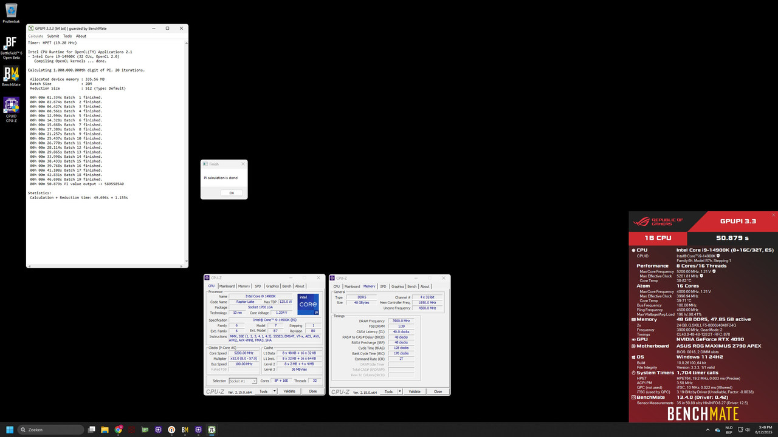
Task: Click the Close button in CPU-Z's Memory window
Action: pos(438,391)
